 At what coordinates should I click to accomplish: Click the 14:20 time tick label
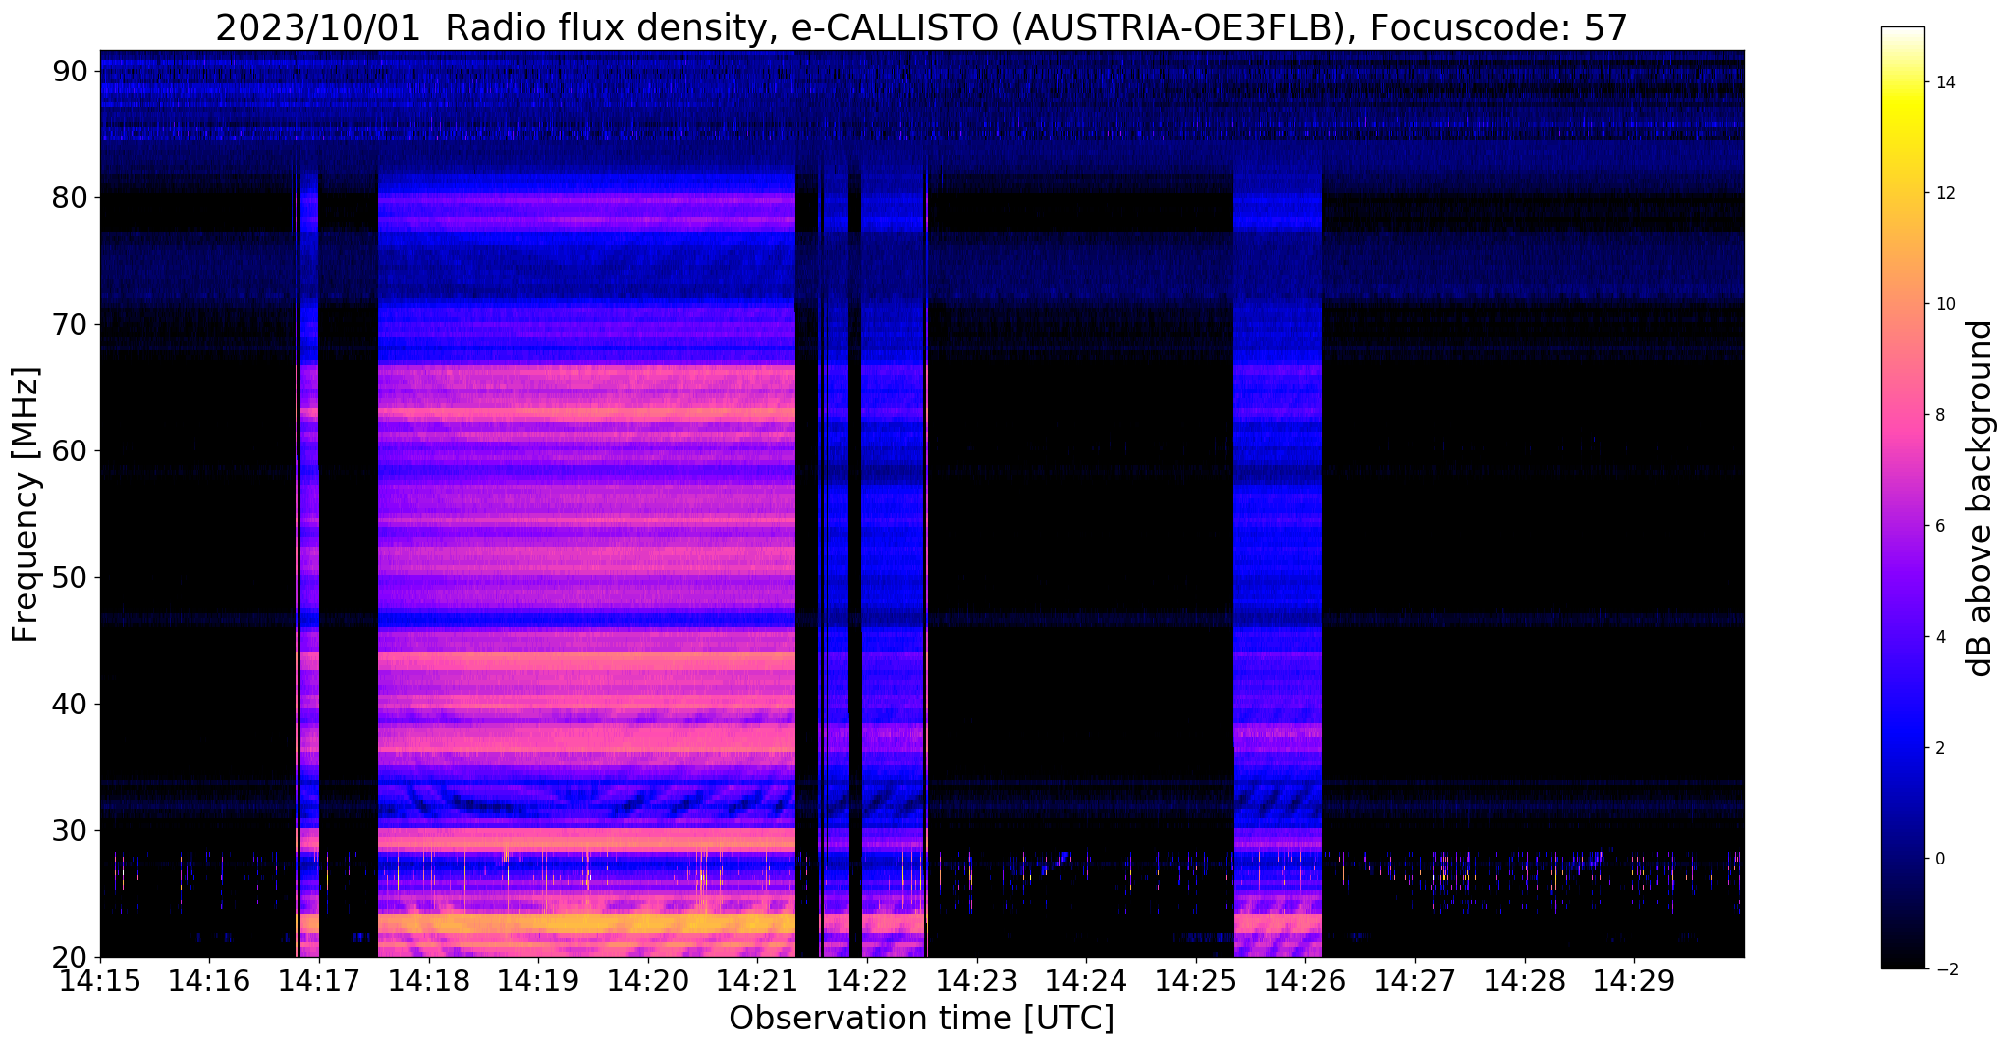click(x=648, y=980)
